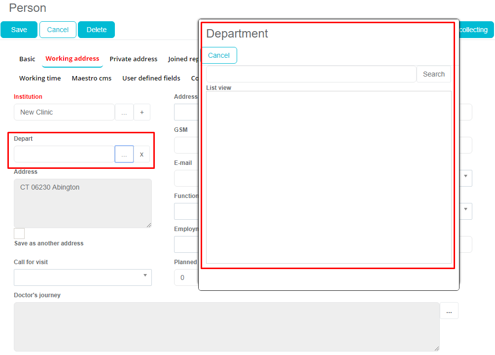This screenshot has width=495, height=355.
Task: Cancel the Department dialog
Action: point(219,55)
